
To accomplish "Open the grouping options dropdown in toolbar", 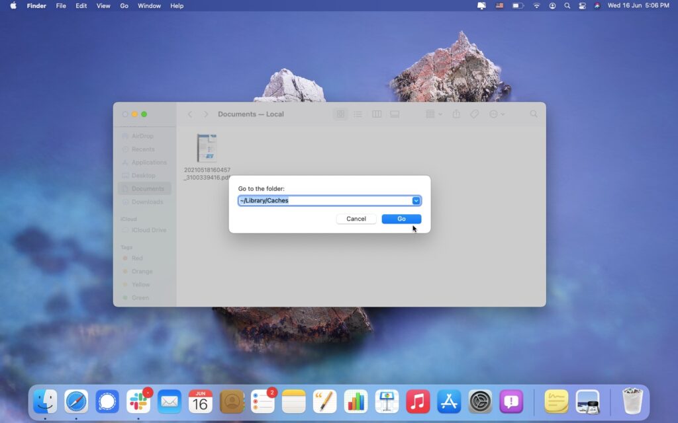I will point(431,114).
